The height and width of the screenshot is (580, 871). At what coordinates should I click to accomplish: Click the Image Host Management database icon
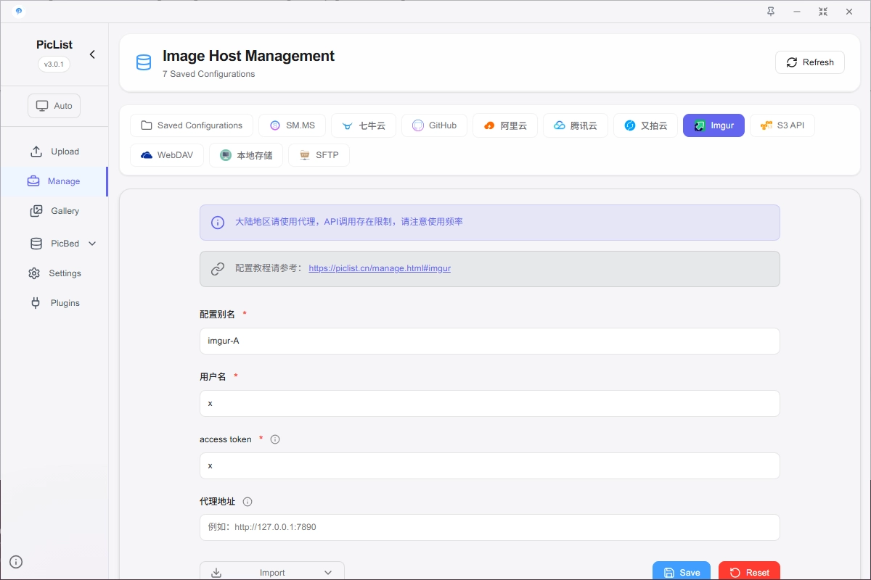click(144, 62)
